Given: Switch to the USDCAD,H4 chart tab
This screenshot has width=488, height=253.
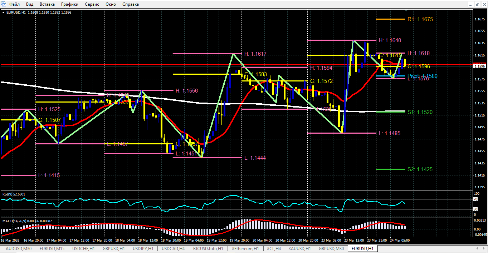Looking at the screenshot, I should click(x=173, y=248).
